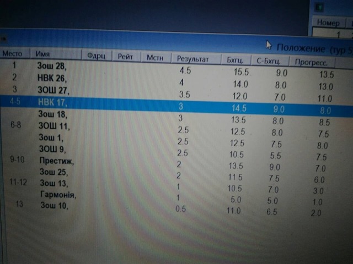The height and width of the screenshot is (264, 353).
Task: Click Бхгц. value 11.0 of Зош 10
Action: (234, 211)
